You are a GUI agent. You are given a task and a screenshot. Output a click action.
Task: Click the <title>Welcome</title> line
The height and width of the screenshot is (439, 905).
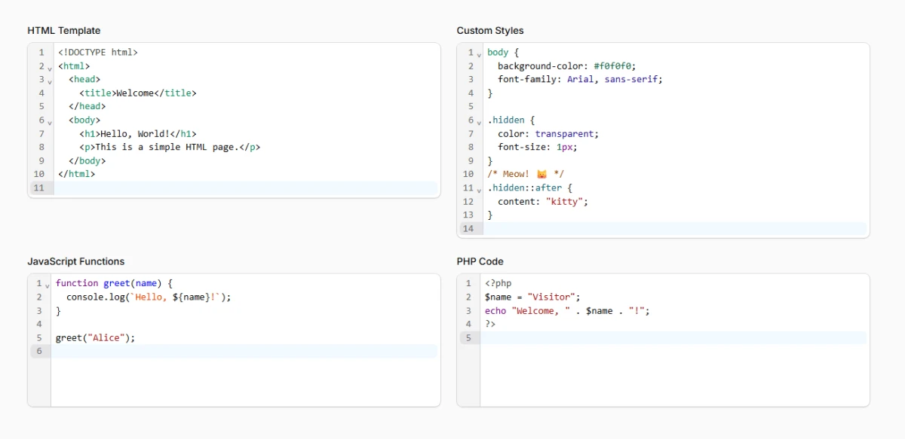click(137, 93)
